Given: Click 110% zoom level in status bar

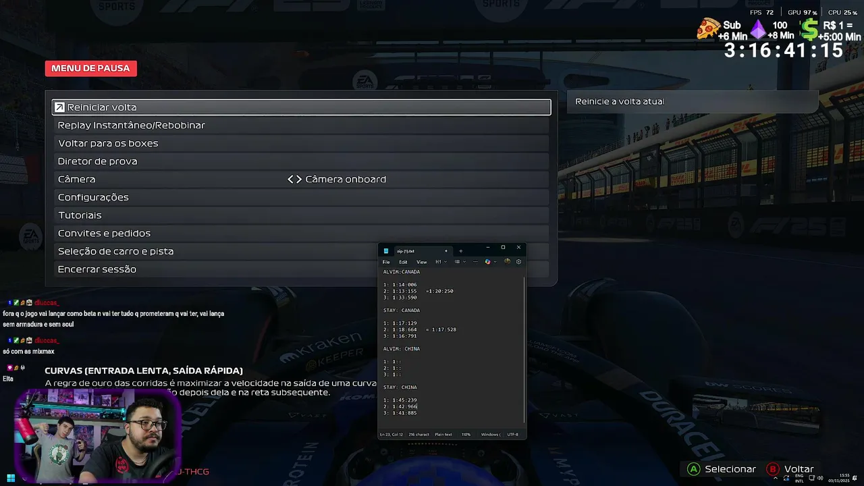Looking at the screenshot, I should click(466, 434).
